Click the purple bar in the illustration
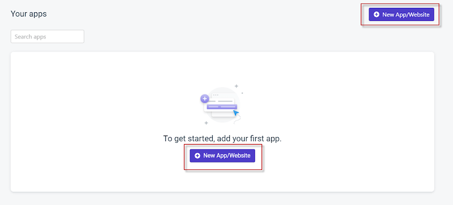Viewport: 453px width, 205px height. click(x=222, y=107)
